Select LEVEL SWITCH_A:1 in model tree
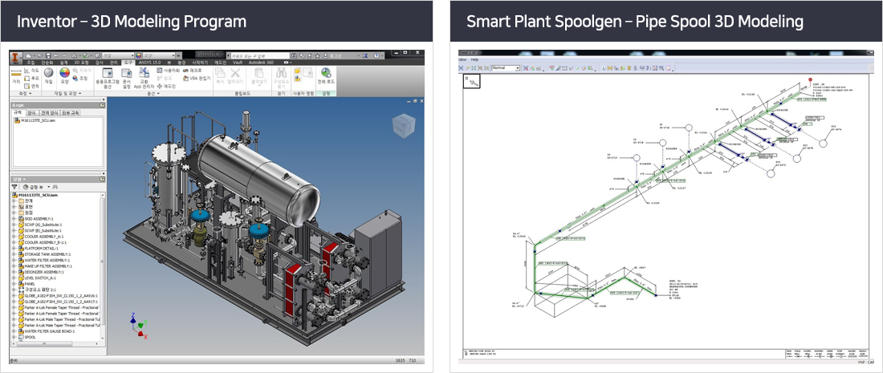Screen dimensions: 883x373 [x=39, y=278]
